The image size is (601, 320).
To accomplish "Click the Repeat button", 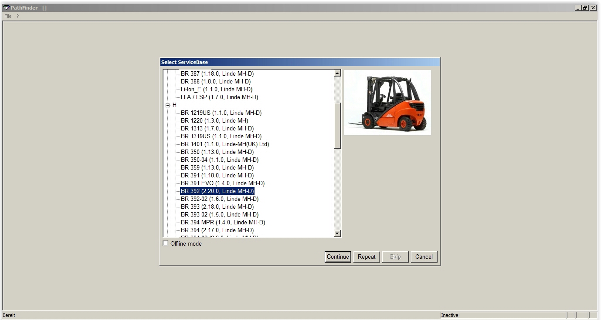I will pos(367,257).
